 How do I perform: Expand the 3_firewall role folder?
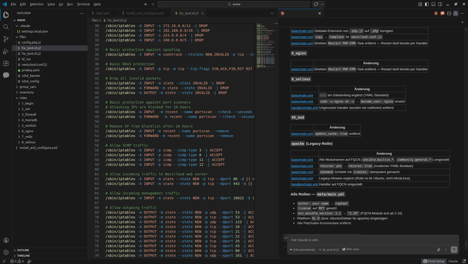pos(29,114)
